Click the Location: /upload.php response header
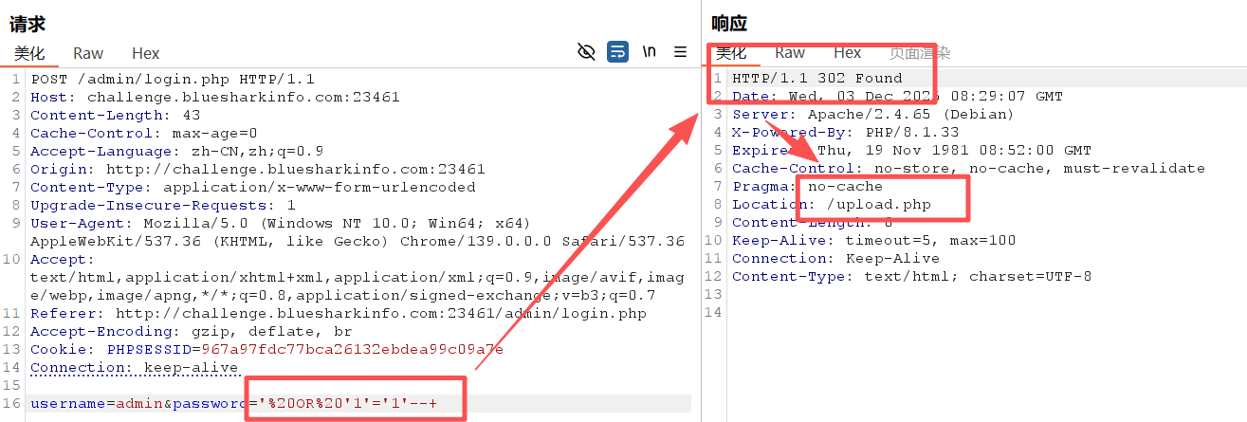The width and height of the screenshot is (1247, 422). (832, 205)
